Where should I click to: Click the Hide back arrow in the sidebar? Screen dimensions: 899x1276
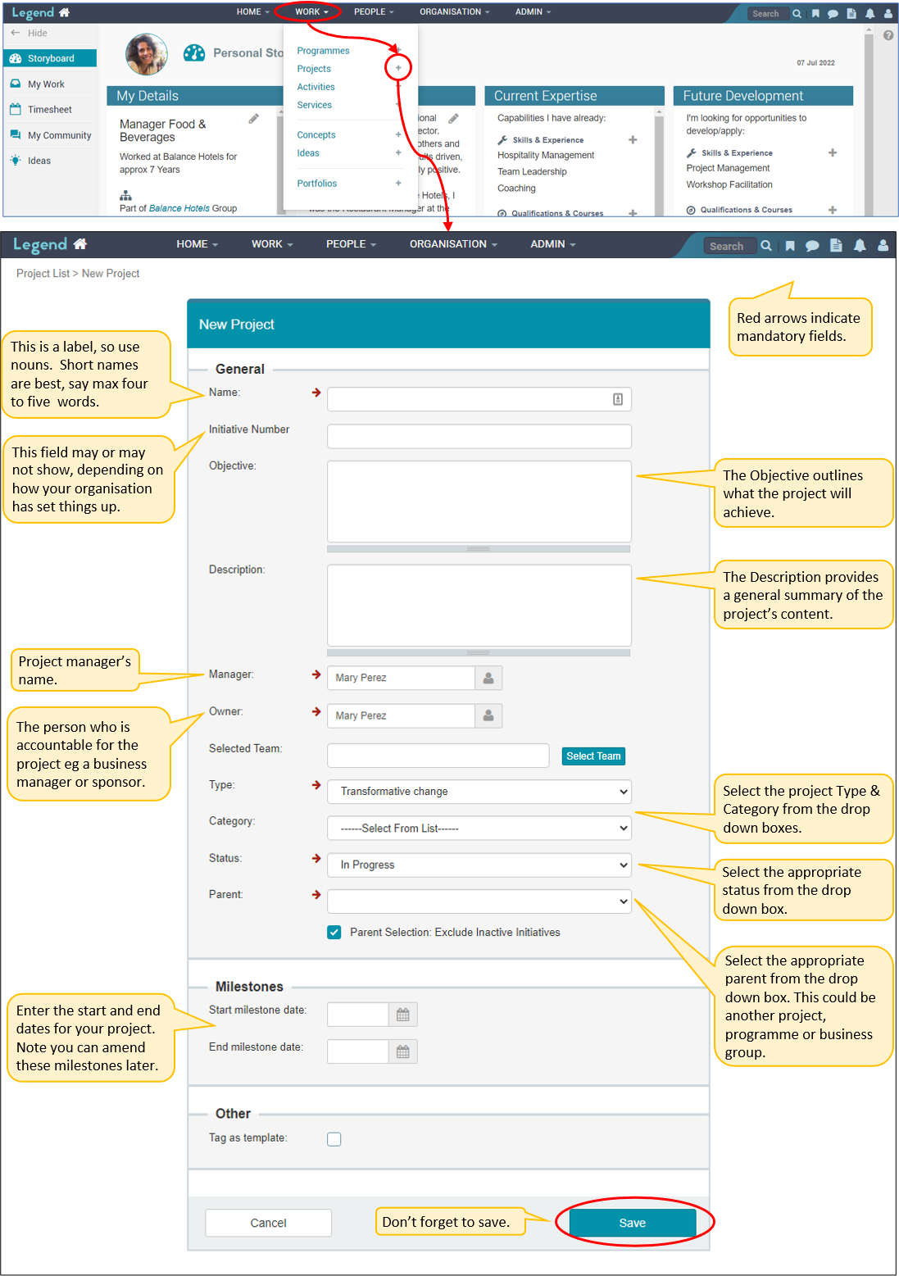click(x=16, y=33)
